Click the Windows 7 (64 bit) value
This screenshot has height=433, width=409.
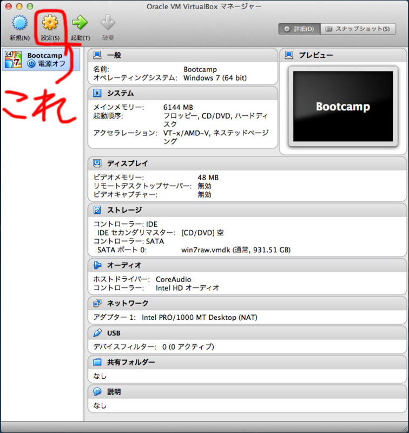tap(215, 78)
